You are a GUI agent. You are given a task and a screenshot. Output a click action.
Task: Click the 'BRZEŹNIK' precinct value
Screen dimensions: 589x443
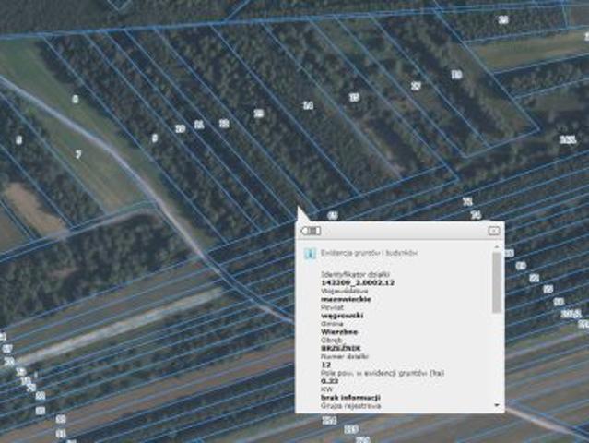tap(340, 348)
